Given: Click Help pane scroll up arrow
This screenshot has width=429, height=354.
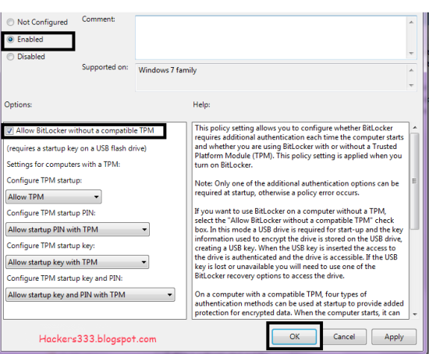Looking at the screenshot, I should coord(415,127).
